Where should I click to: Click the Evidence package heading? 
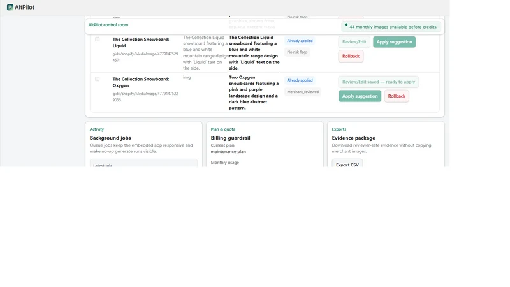354,138
